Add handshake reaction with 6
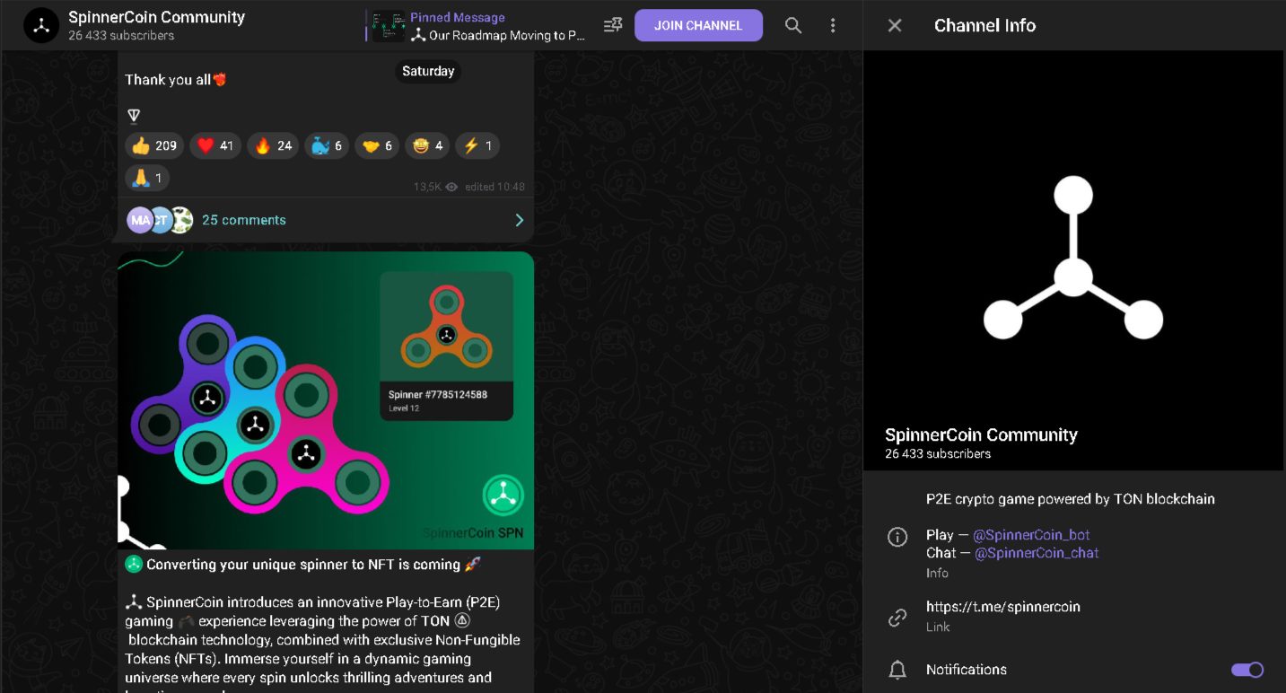This screenshot has width=1286, height=693. pyautogui.click(x=377, y=145)
